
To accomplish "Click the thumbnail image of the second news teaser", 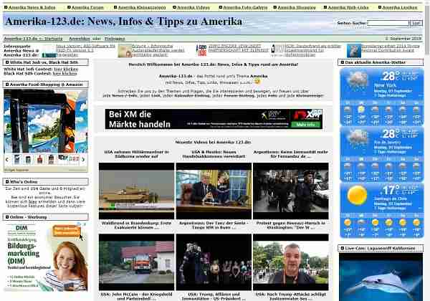I will pos(125,51).
